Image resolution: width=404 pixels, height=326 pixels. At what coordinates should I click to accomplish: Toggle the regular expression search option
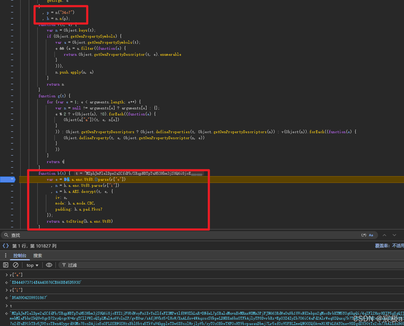click(x=363, y=235)
